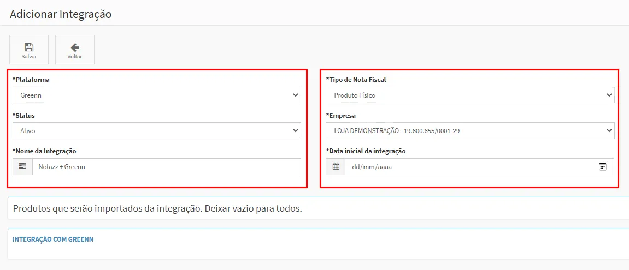Image resolution: width=629 pixels, height=270 pixels.
Task: Click the *Data inicial da integração label
Action: (x=366, y=151)
